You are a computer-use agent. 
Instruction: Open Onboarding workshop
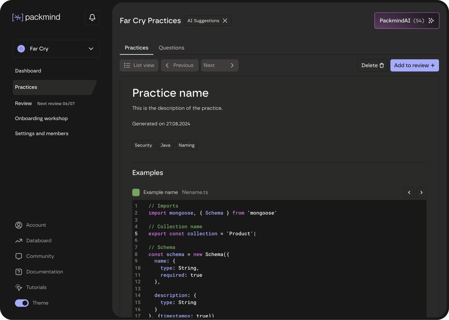(41, 119)
